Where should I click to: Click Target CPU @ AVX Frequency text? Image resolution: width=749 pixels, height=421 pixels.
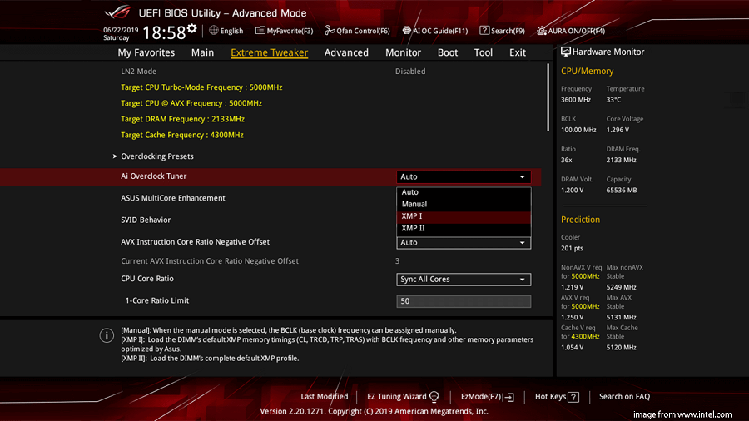pos(191,103)
